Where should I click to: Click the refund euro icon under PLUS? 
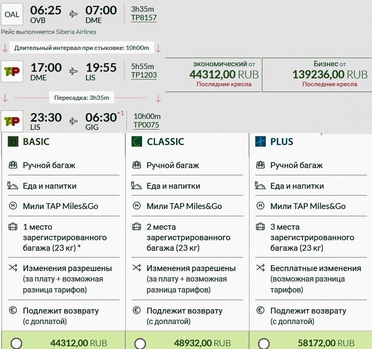[260, 311]
